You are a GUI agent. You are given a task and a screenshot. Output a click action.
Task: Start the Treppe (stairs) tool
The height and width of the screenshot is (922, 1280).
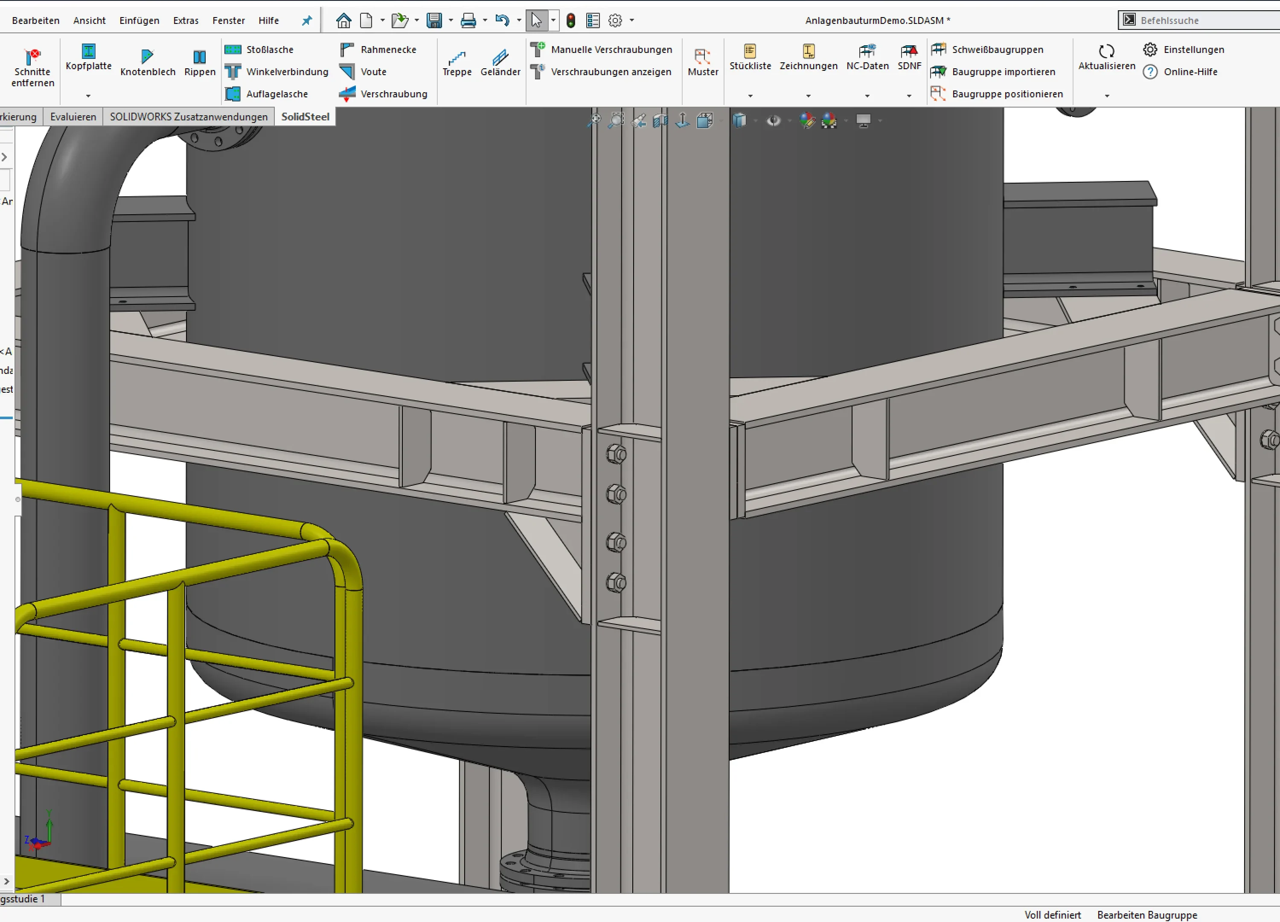tap(457, 63)
